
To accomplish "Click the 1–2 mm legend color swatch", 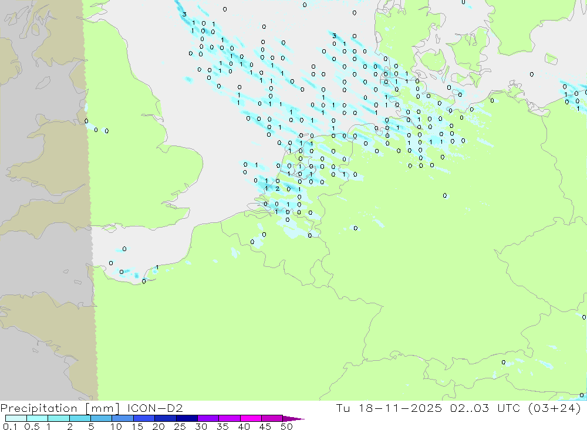I will [58, 418].
